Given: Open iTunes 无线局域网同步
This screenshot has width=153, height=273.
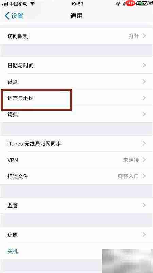Looking at the screenshot, I should [76, 144].
